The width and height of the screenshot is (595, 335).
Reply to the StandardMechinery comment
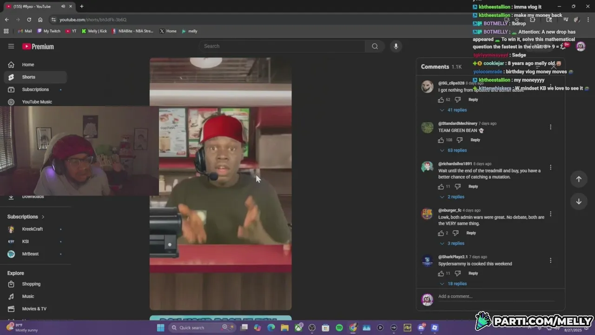(475, 140)
